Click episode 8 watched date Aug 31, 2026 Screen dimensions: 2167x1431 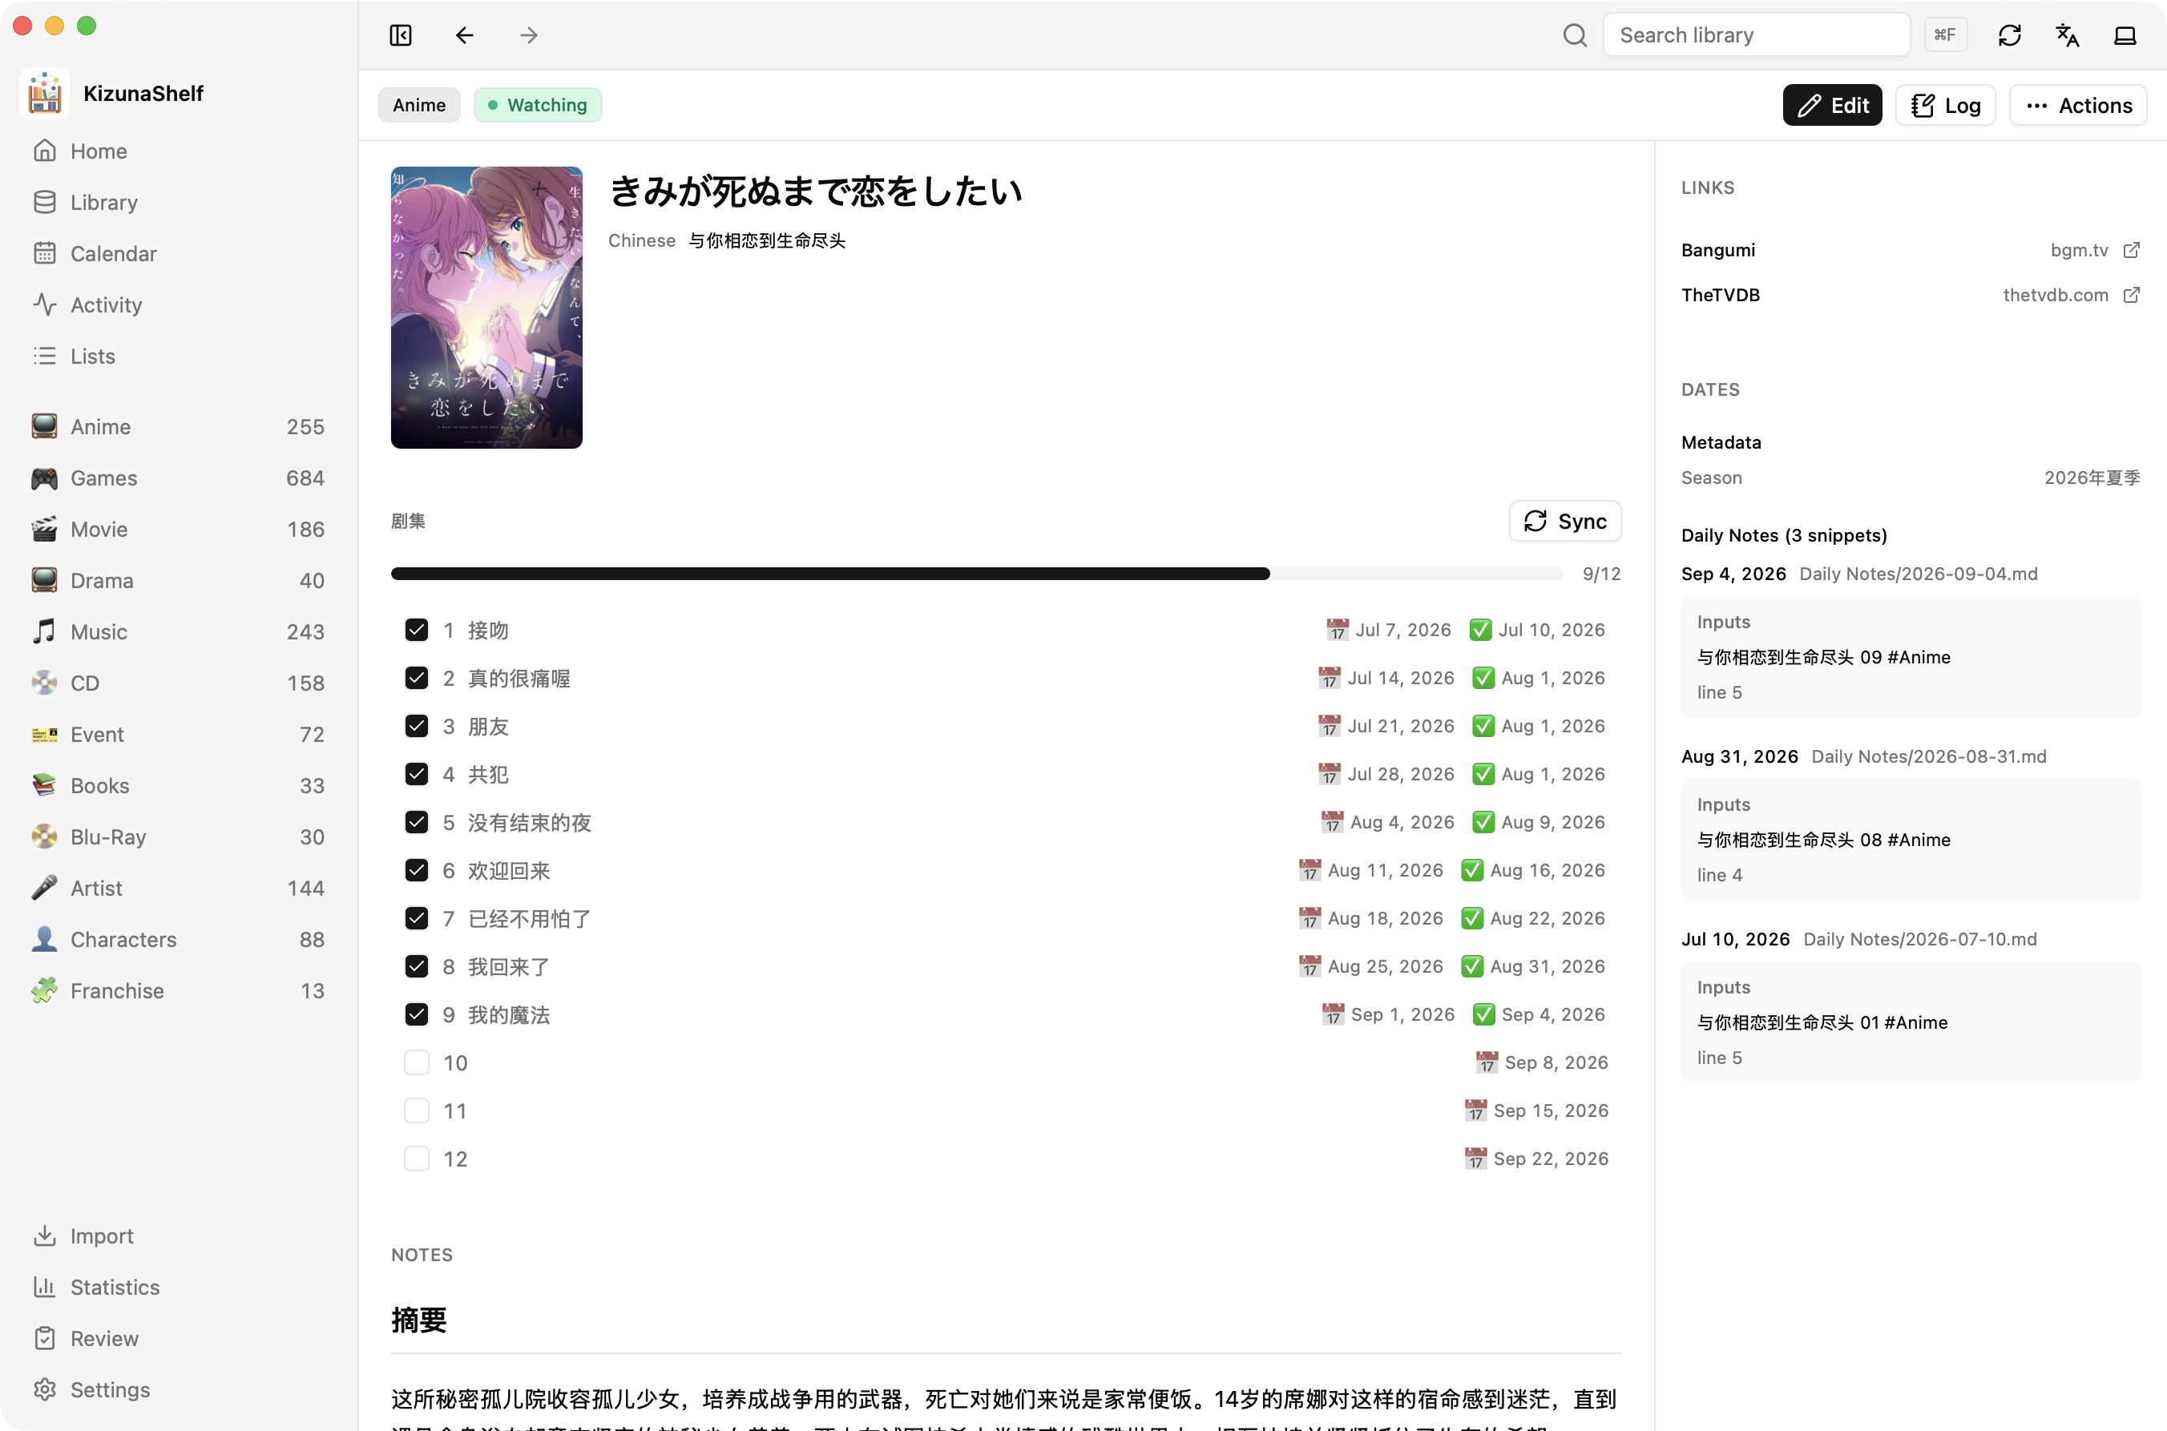pyautogui.click(x=1548, y=966)
